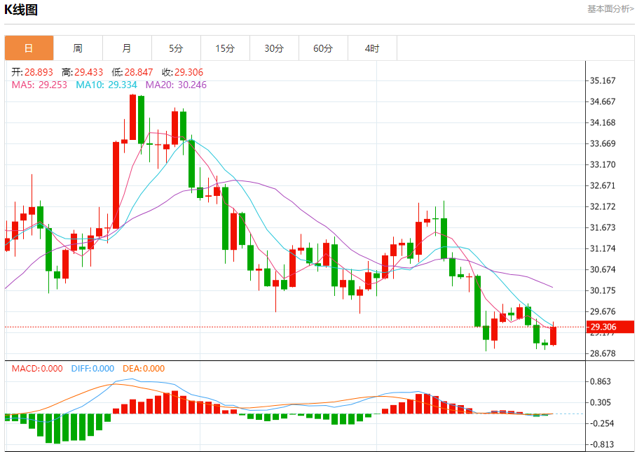637x452 pixels.
Task: Click the MA10: 29.334 label
Action: pos(107,85)
